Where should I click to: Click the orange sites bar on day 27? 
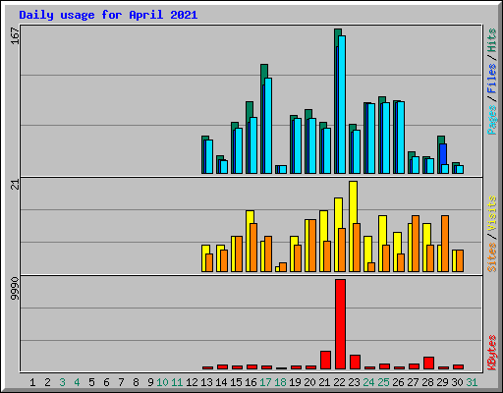click(416, 244)
